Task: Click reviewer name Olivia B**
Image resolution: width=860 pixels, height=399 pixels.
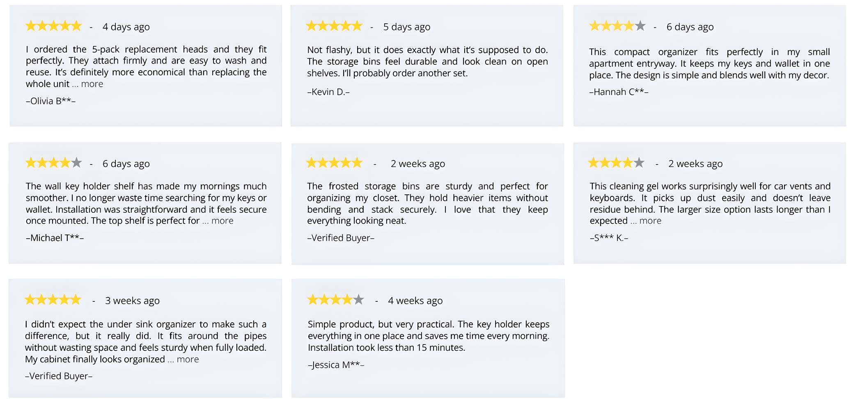Action: tap(51, 101)
